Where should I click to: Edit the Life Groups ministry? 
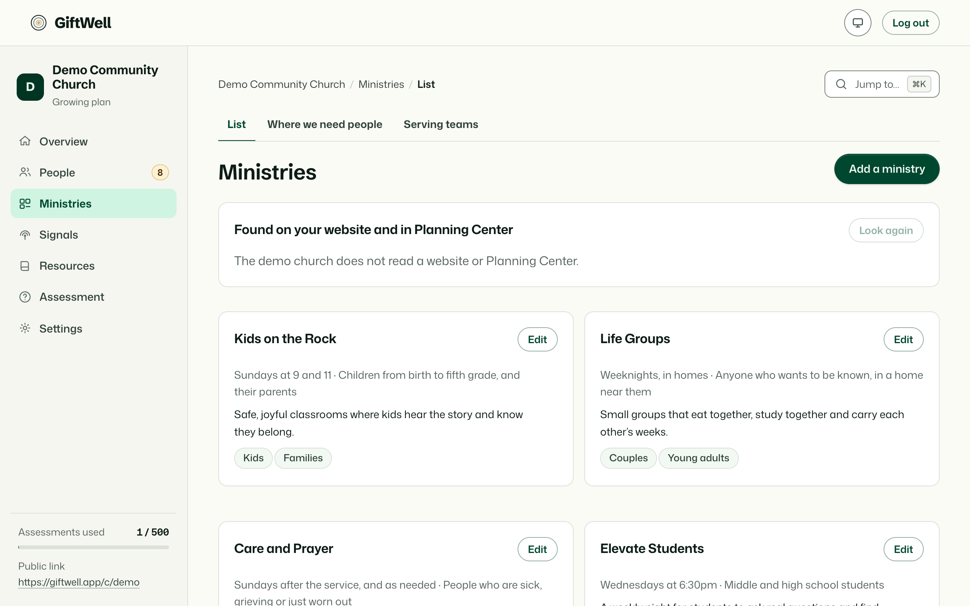click(903, 339)
